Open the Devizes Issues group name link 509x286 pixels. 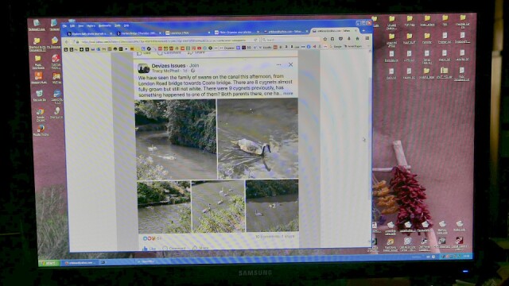[169, 65]
